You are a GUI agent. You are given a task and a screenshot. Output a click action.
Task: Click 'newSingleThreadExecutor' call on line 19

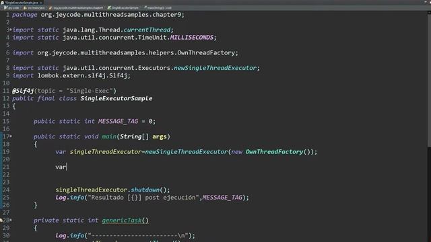click(x=187, y=152)
